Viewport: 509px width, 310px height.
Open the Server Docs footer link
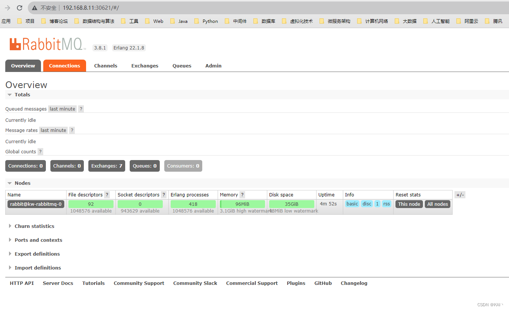58,283
